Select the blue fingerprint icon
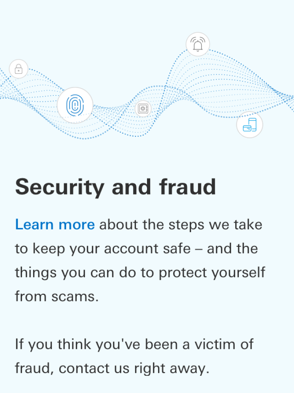The width and height of the screenshot is (294, 393). coord(75,105)
